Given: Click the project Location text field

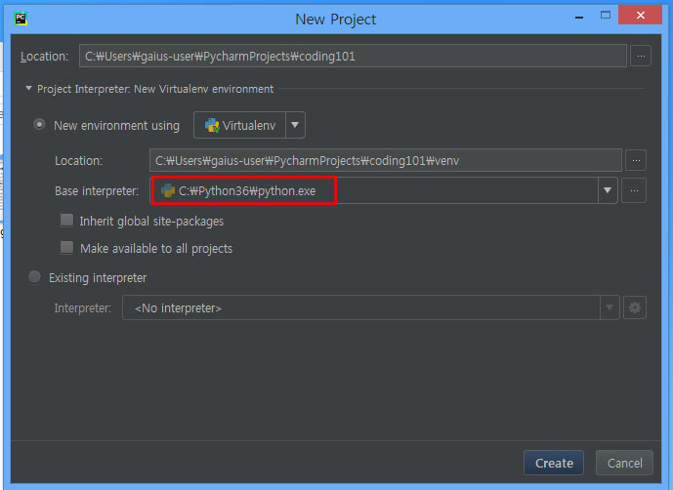Looking at the screenshot, I should click(x=352, y=56).
